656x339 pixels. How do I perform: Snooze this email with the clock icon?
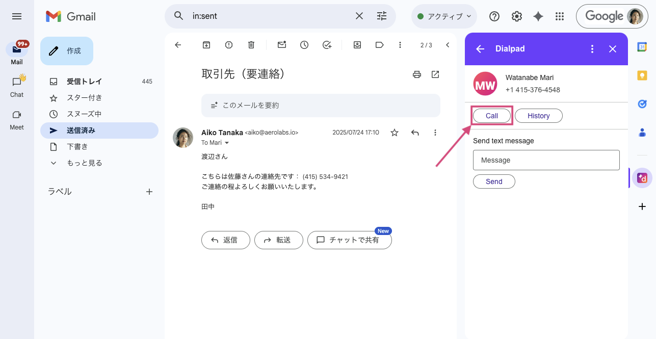click(x=304, y=45)
